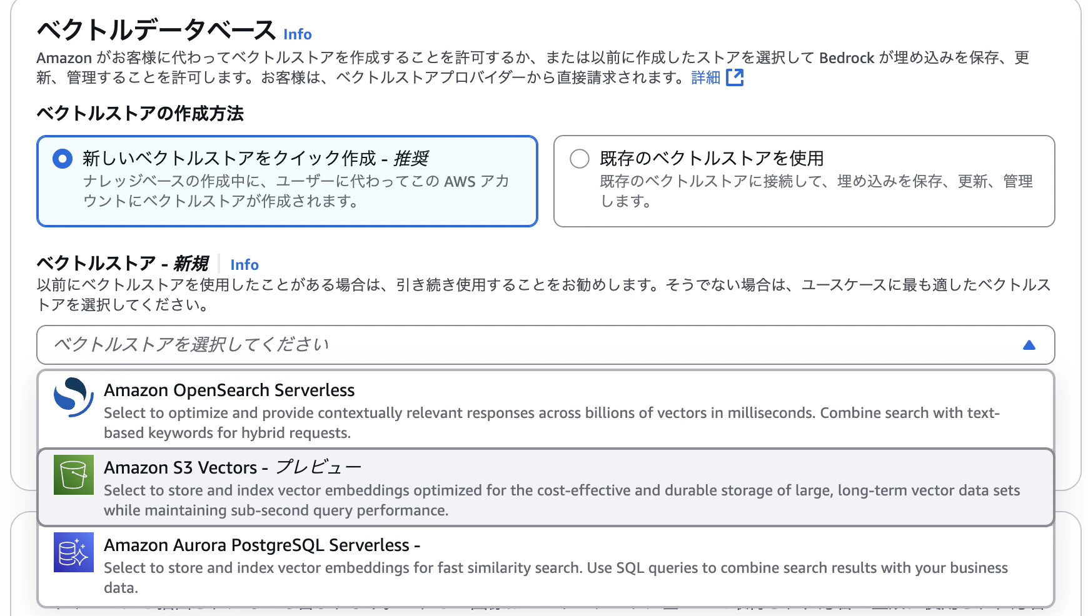
Task: Click the Aurora PostgreSQL description text
Action: pyautogui.click(x=555, y=578)
